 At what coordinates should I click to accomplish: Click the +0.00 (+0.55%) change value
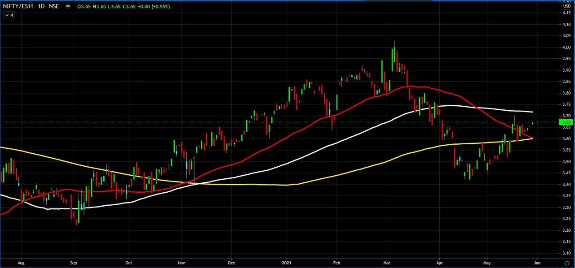click(154, 6)
